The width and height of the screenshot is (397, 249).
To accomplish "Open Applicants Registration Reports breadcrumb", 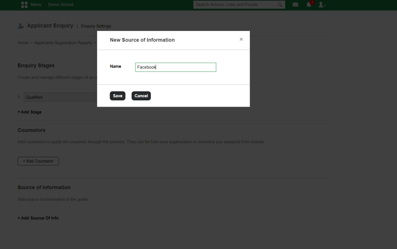I will [63, 43].
